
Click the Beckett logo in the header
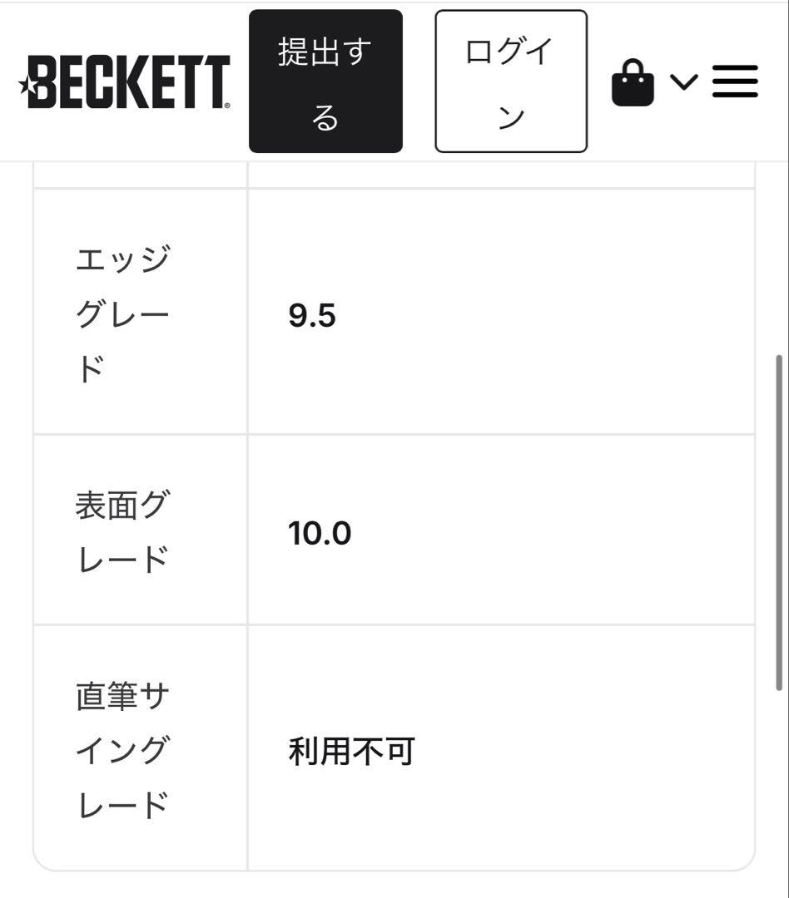pos(127,82)
